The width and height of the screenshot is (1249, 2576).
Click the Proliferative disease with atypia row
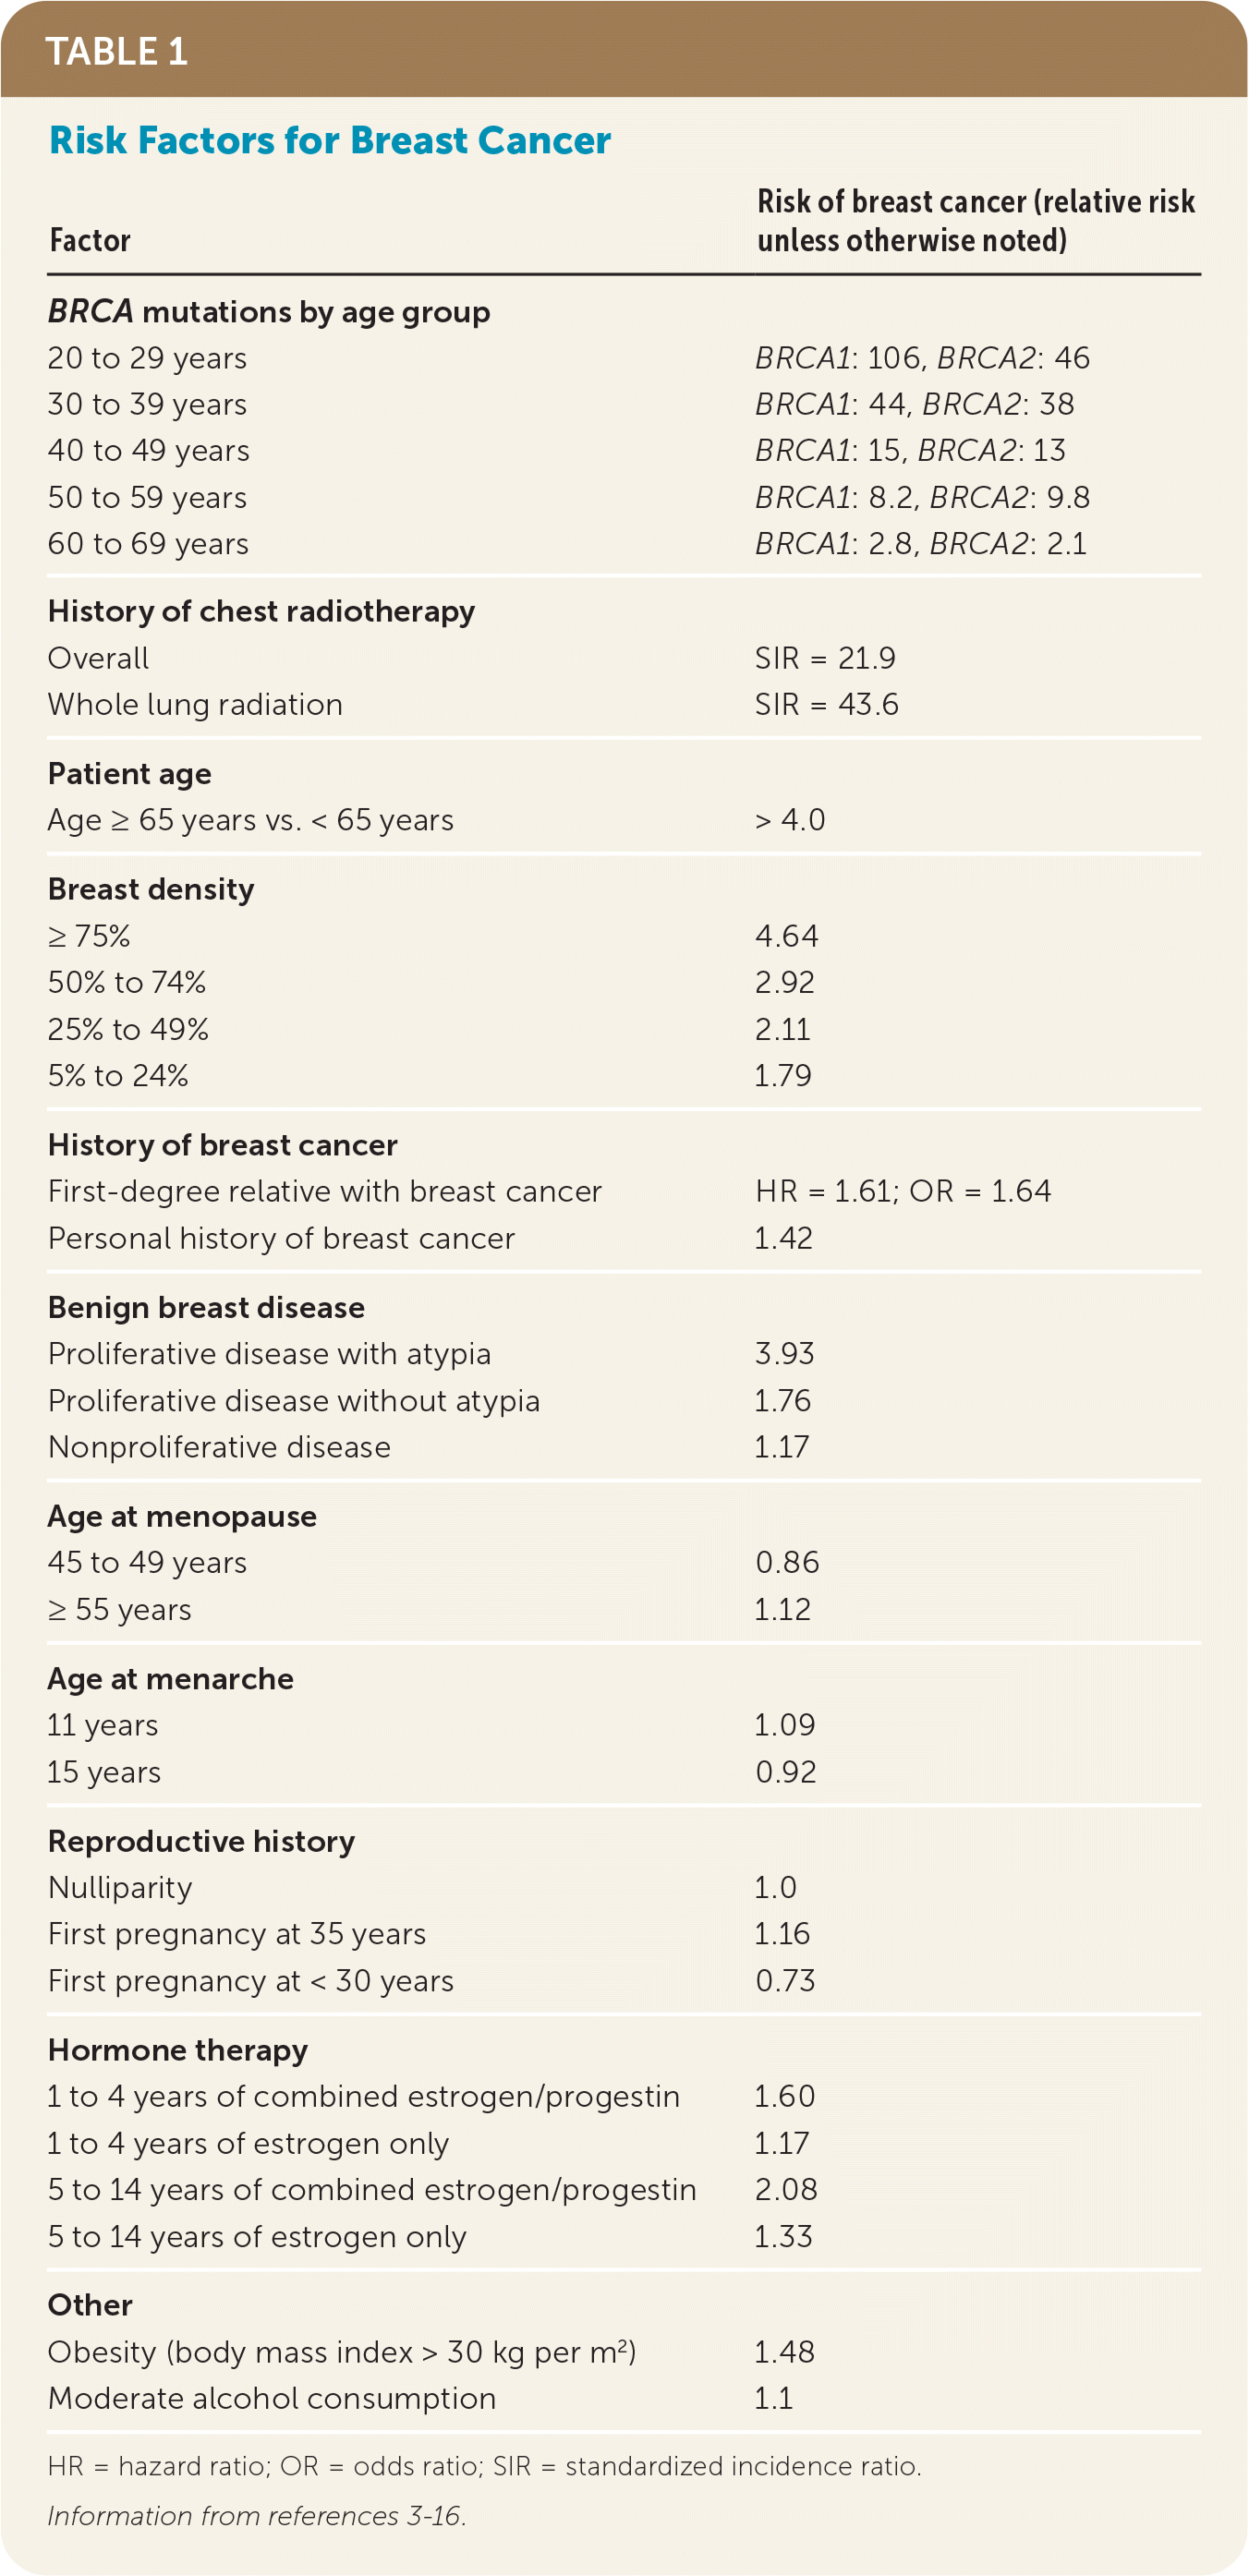coord(269,1354)
